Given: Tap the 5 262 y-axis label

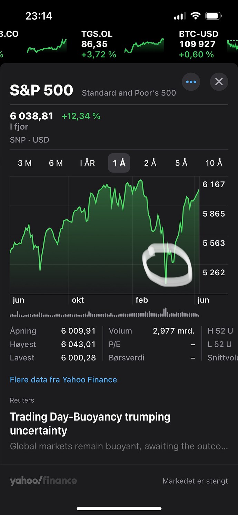Looking at the screenshot, I should pos(214,273).
